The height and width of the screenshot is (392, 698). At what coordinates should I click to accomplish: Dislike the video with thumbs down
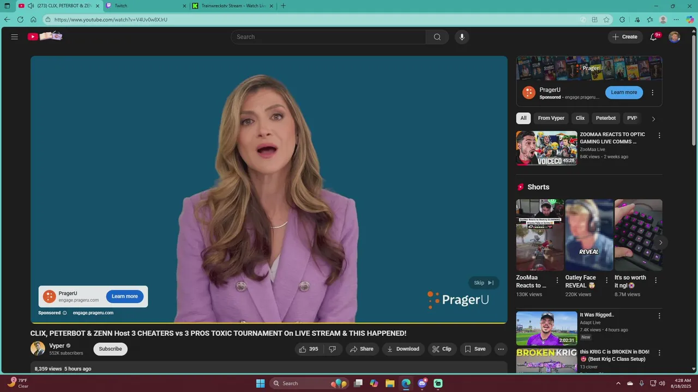point(333,349)
